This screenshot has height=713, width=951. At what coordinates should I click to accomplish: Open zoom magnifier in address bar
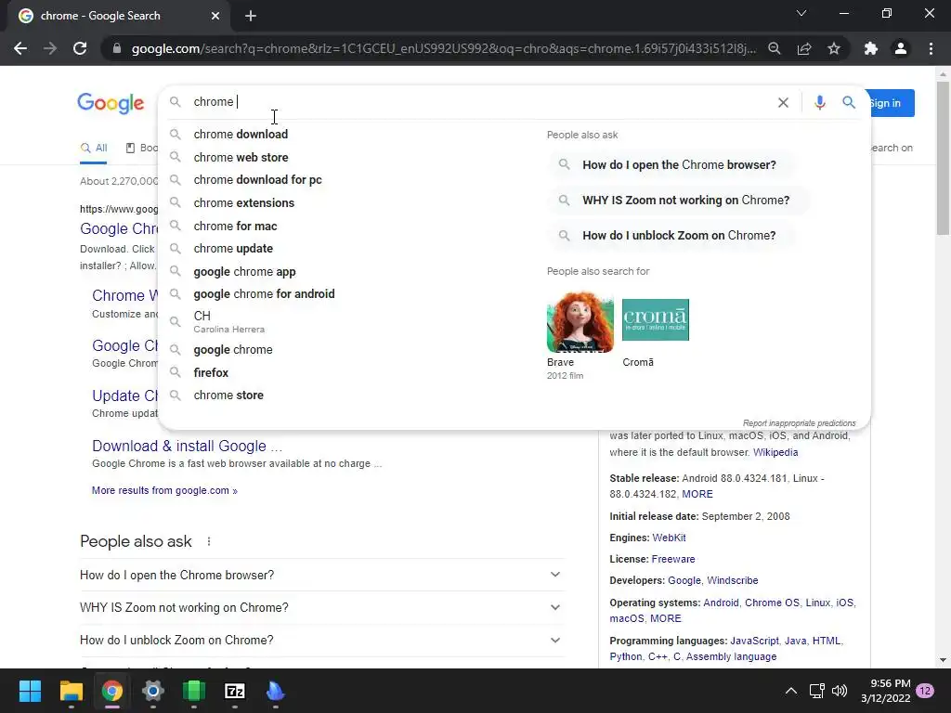[774, 48]
